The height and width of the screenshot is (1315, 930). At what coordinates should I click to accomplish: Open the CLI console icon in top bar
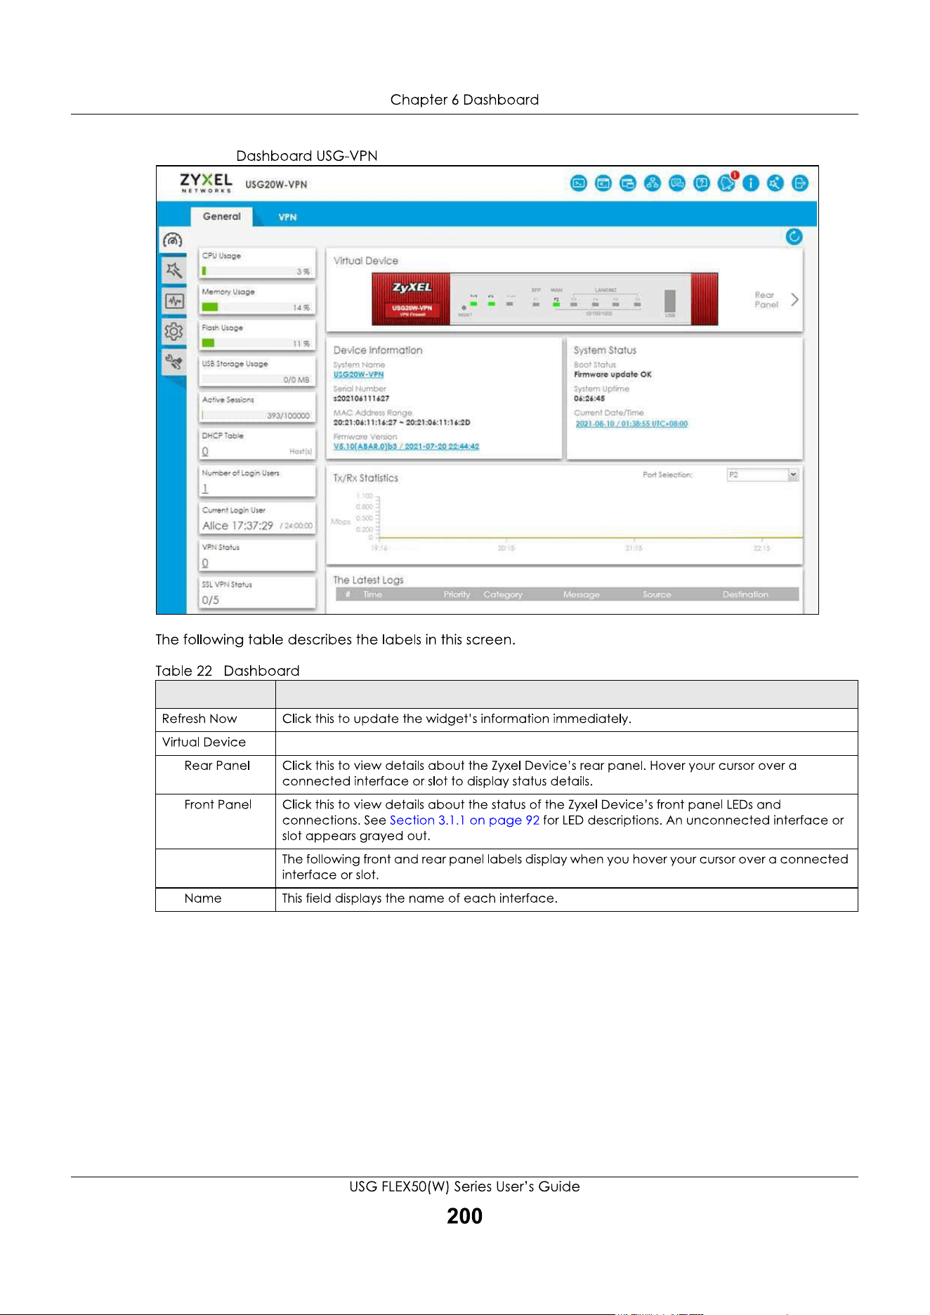click(x=579, y=183)
